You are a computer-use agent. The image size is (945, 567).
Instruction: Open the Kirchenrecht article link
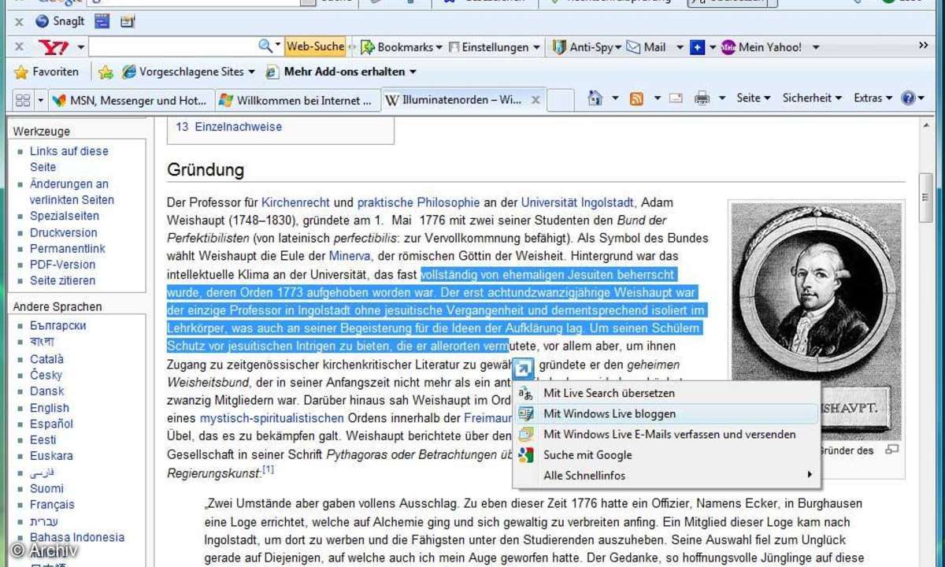point(295,202)
